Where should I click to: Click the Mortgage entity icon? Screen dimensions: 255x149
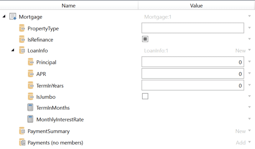(13, 16)
